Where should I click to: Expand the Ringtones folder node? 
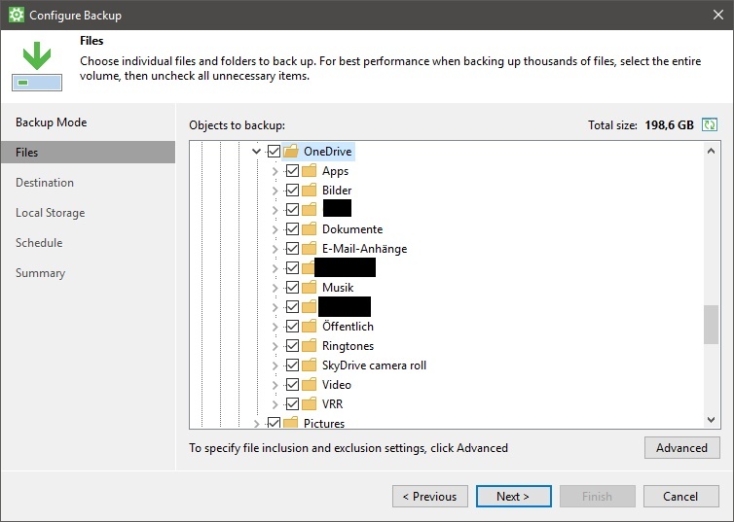(275, 346)
